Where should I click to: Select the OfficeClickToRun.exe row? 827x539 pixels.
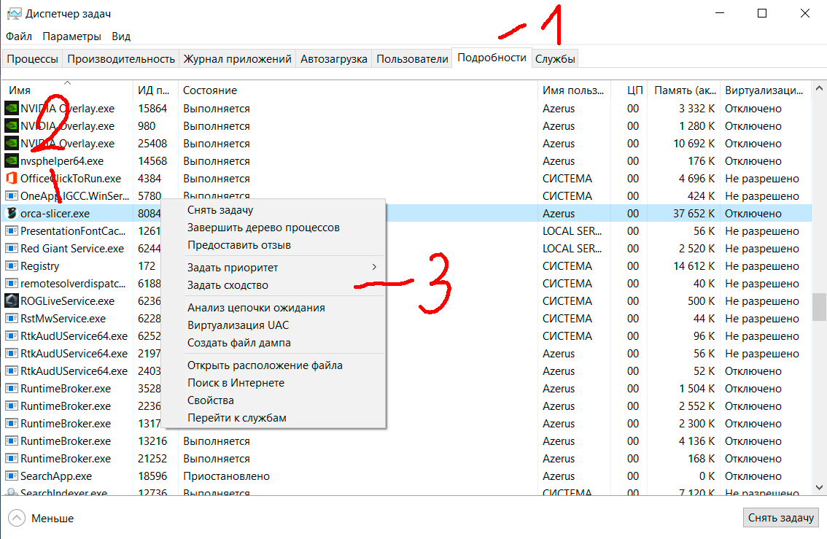tap(407, 178)
